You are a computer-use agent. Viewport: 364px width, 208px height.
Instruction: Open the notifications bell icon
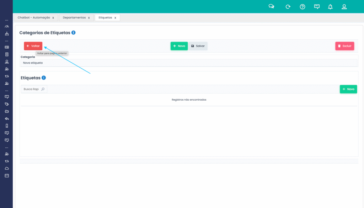pyautogui.click(x=330, y=7)
